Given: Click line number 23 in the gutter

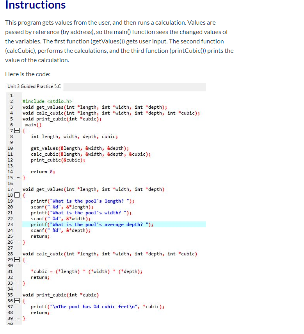Looking at the screenshot, I should (x=10, y=224).
